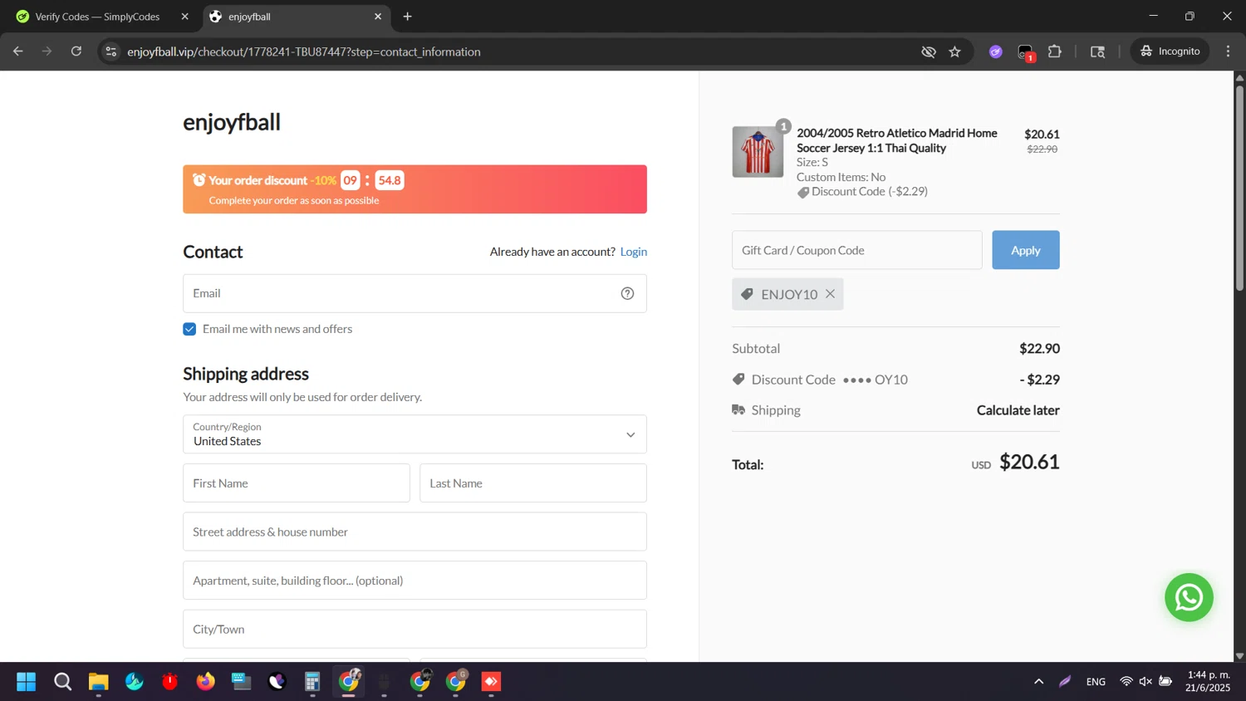Viewport: 1246px width, 701px height.
Task: Open the extension icon with red badge
Action: [x=1026, y=52]
